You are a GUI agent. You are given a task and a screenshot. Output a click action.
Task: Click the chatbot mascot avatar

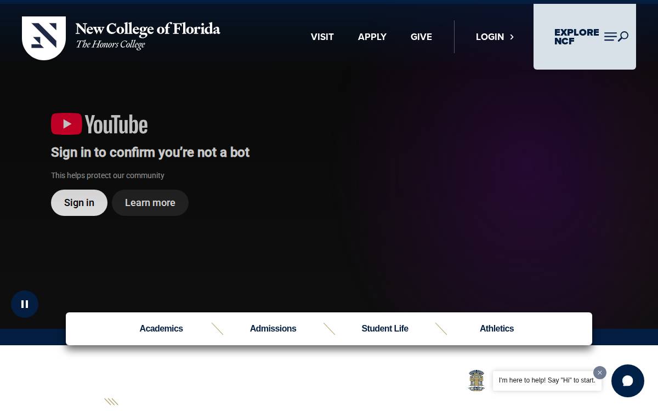(477, 380)
